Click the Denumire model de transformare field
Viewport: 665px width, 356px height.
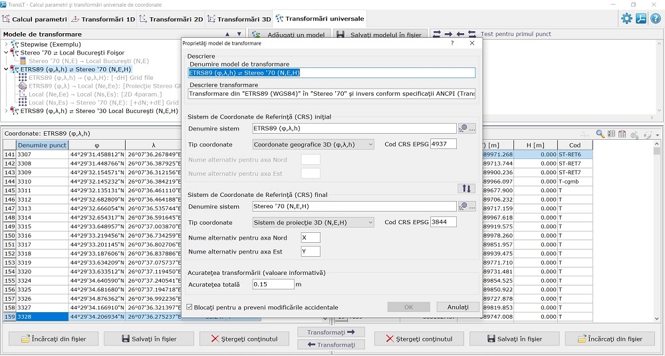click(x=332, y=73)
